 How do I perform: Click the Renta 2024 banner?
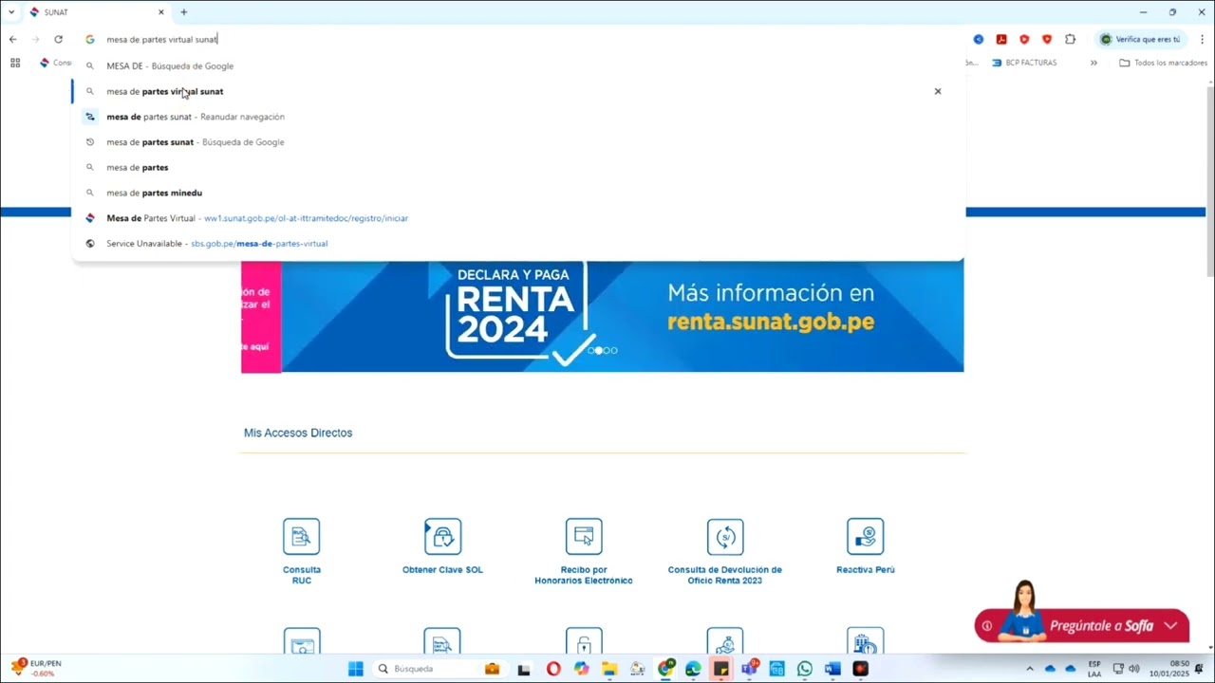(x=603, y=316)
